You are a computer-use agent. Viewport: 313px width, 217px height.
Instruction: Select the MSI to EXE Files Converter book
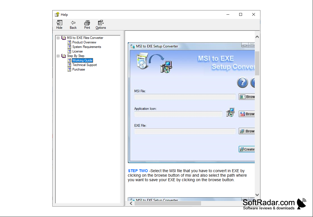85,38
